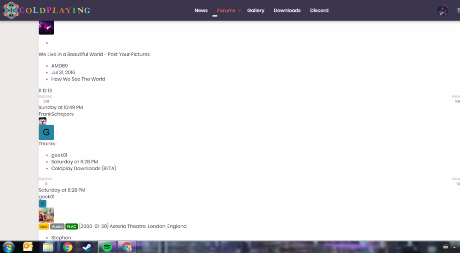Select the green FLAC tag
The image size is (460, 253).
72,227
